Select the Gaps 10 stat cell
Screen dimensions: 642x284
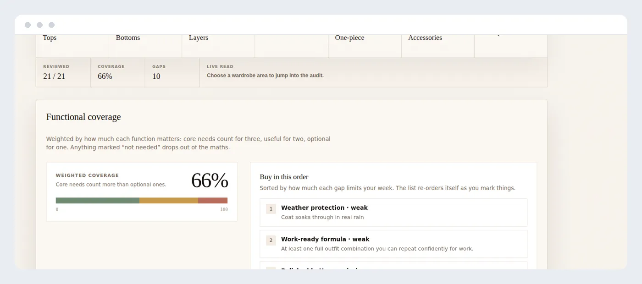172,72
